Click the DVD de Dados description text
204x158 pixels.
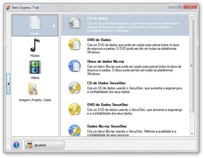[133, 48]
